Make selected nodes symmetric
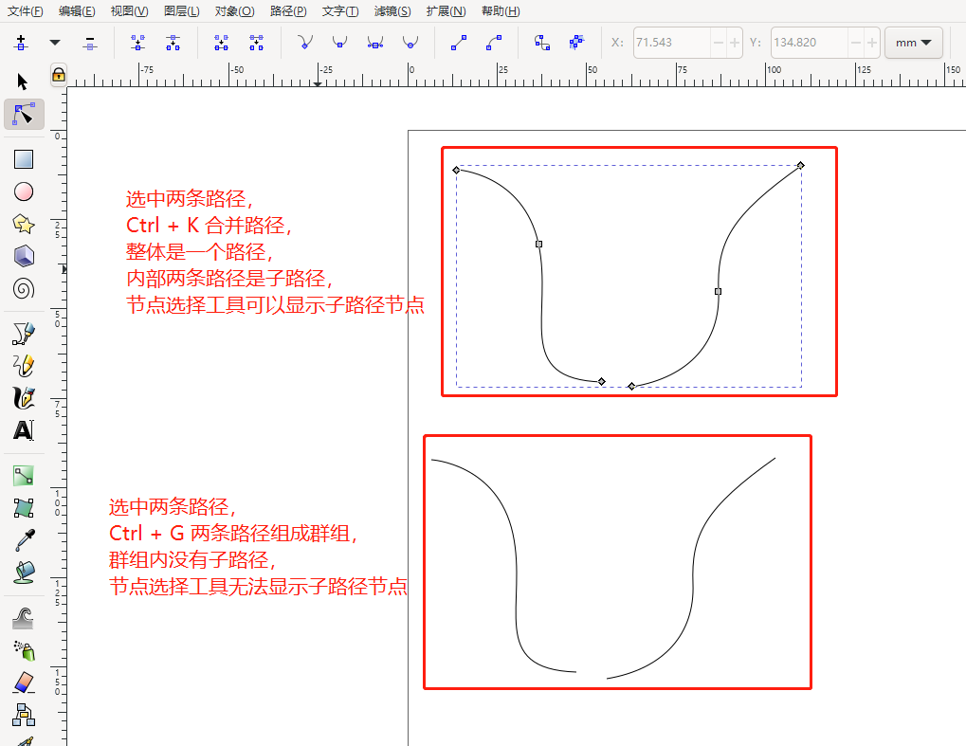 click(375, 43)
